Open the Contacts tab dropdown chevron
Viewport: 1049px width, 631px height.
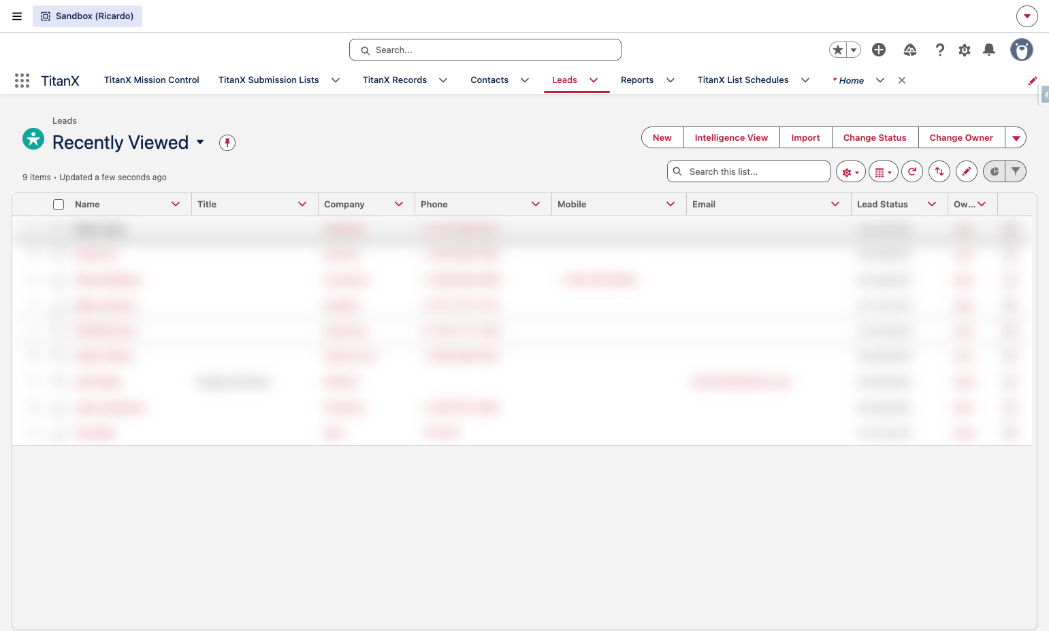(525, 80)
